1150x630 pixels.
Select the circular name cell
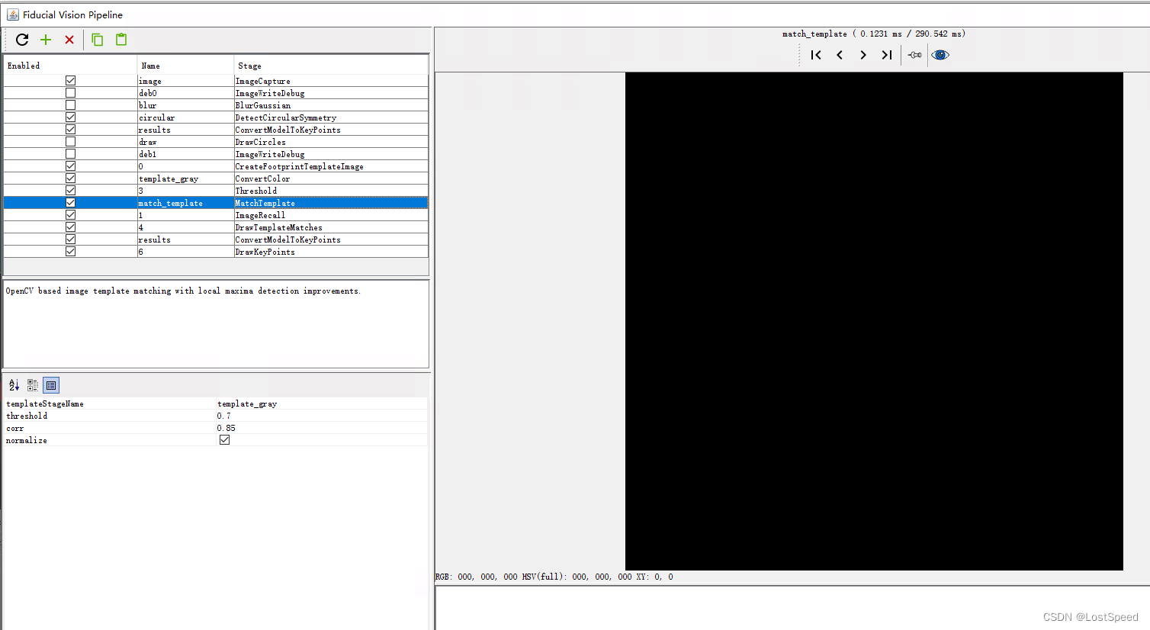pos(185,117)
